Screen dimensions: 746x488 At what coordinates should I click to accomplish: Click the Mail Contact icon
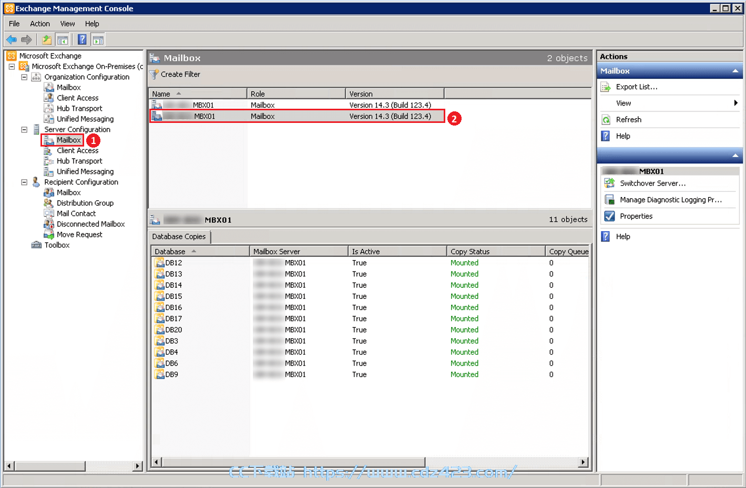point(49,213)
